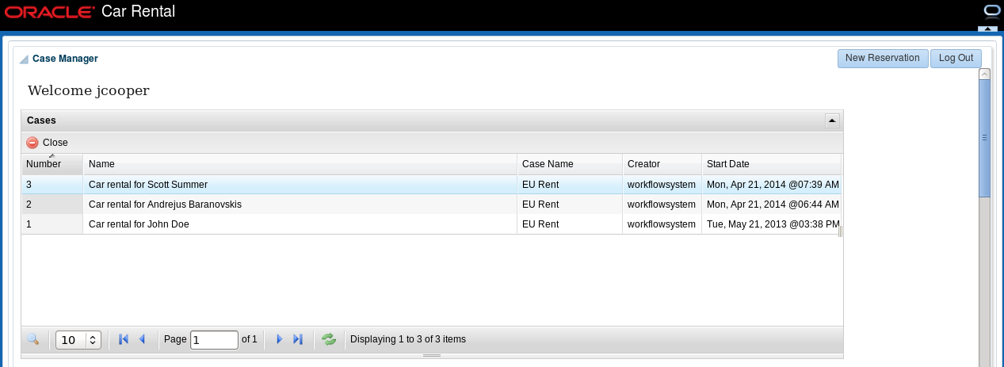The image size is (1004, 367).
Task: Sort by the Start Date column header
Action: pyautogui.click(x=771, y=164)
